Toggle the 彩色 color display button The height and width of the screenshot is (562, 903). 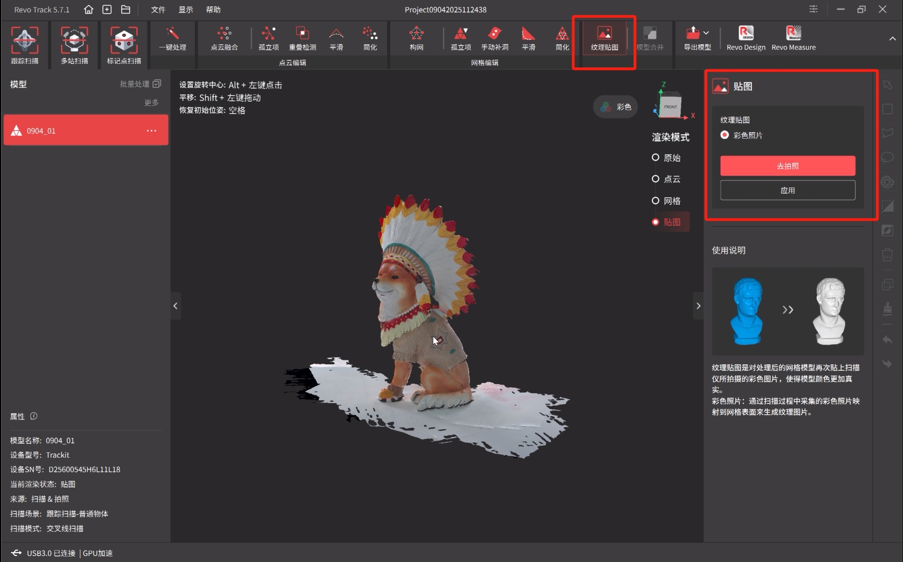(x=615, y=107)
